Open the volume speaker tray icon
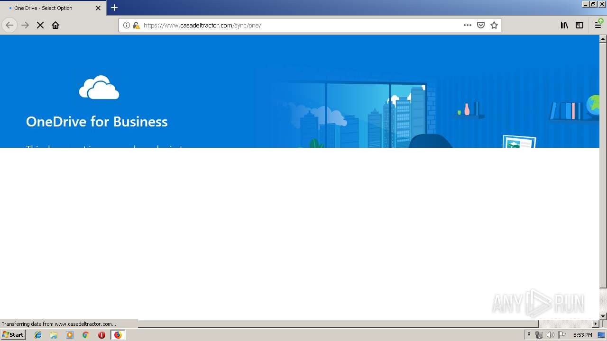This screenshot has height=341, width=607. [551, 335]
